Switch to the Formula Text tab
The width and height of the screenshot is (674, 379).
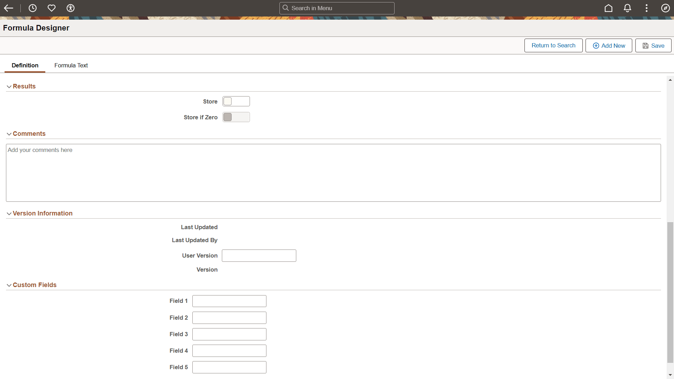tap(71, 65)
